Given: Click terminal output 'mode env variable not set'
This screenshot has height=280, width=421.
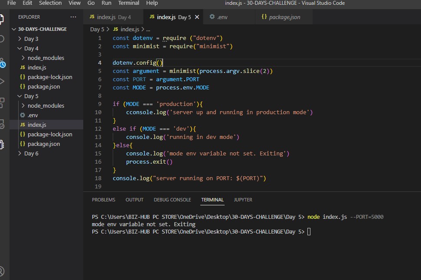Looking at the screenshot, I should tap(144, 224).
